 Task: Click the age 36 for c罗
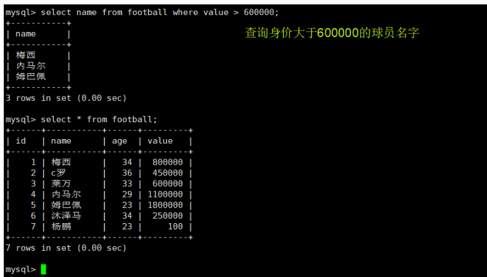point(127,173)
